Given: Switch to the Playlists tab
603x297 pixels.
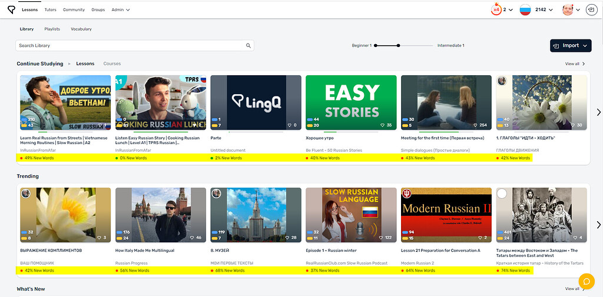Looking at the screenshot, I should click(x=52, y=29).
